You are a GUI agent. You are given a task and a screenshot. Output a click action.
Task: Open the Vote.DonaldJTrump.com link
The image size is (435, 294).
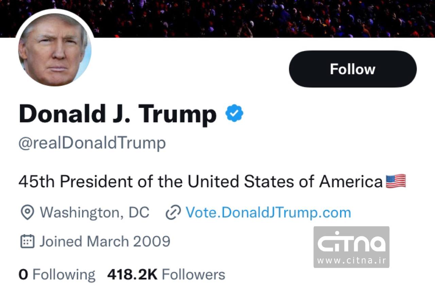coord(268,213)
